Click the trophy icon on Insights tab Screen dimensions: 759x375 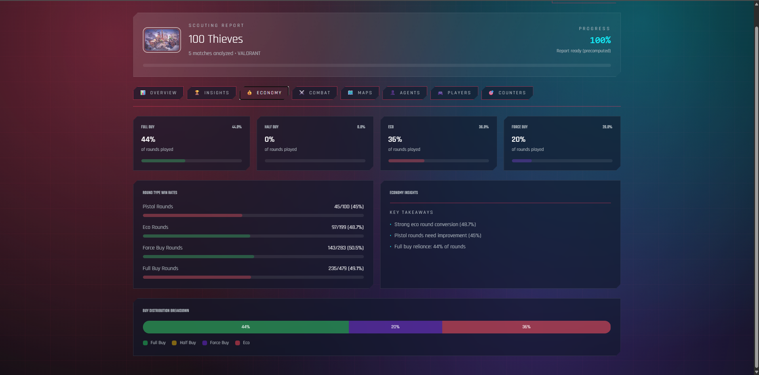[x=197, y=93]
